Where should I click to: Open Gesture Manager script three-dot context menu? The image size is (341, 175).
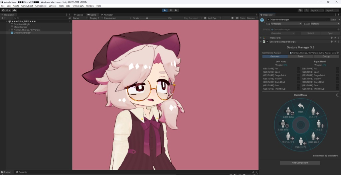pos(339,42)
